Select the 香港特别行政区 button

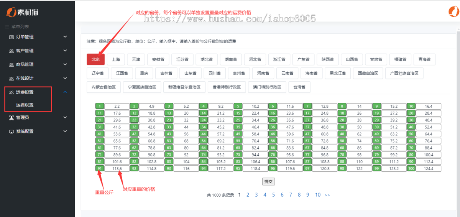click(227, 87)
